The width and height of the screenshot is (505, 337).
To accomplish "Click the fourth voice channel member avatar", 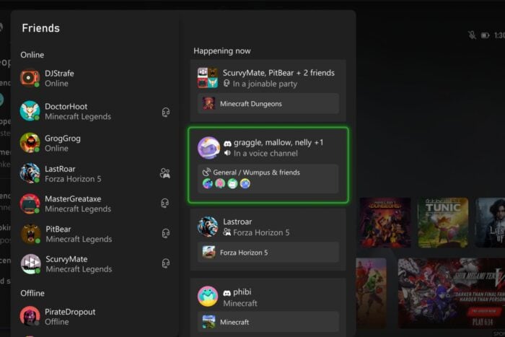I will pyautogui.click(x=245, y=183).
